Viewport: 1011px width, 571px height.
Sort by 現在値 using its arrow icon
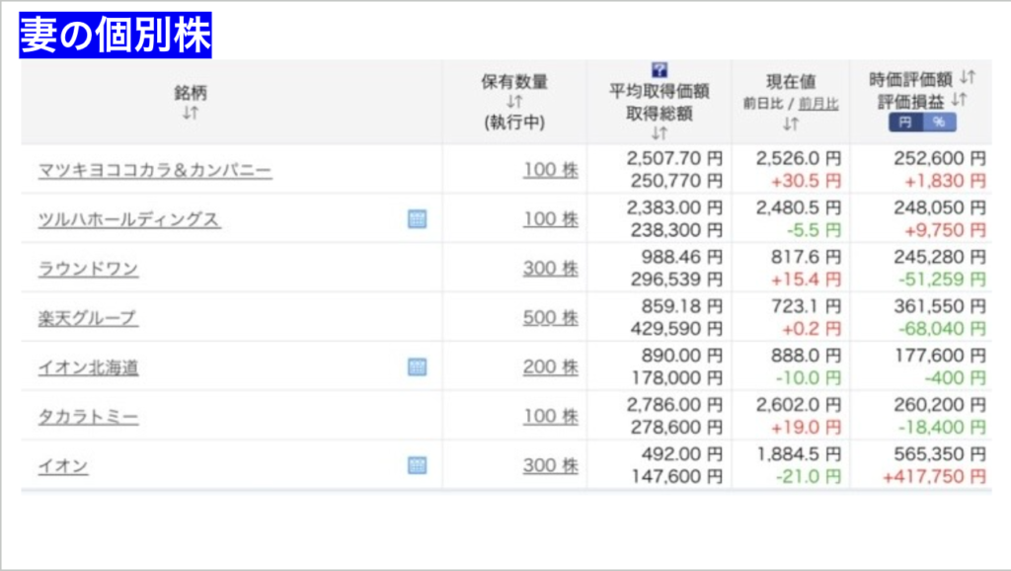click(x=790, y=123)
